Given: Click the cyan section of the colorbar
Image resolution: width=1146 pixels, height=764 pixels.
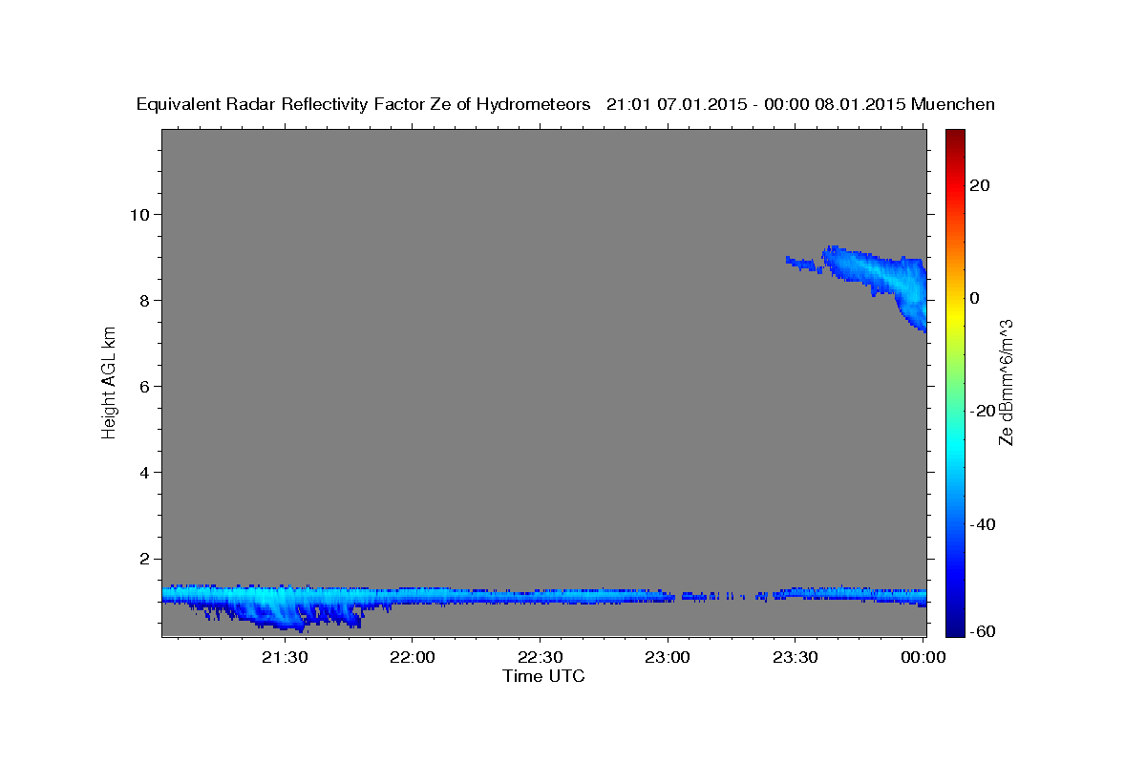Looking at the screenshot, I should tap(956, 444).
